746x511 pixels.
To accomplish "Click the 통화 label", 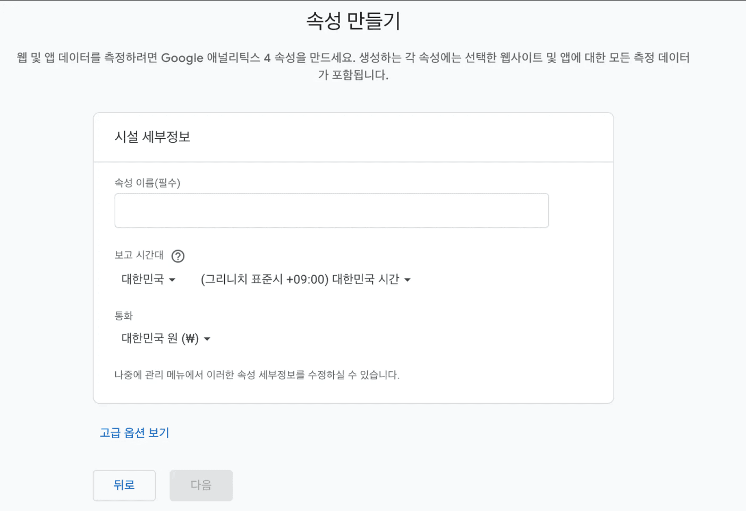I will click(x=123, y=316).
